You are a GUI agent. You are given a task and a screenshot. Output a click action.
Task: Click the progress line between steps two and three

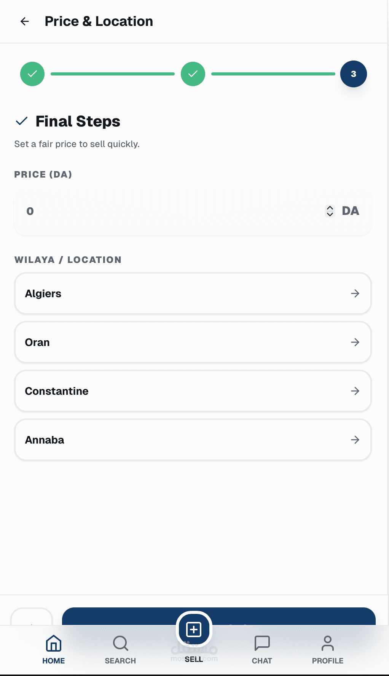pyautogui.click(x=273, y=74)
